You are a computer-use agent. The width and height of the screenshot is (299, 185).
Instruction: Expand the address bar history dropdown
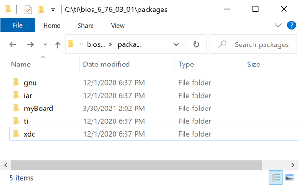tap(176, 44)
